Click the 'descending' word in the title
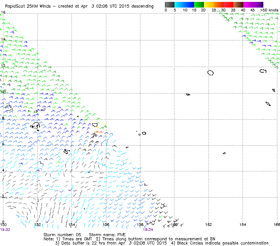This screenshot has height=246, width=280. coord(142,6)
